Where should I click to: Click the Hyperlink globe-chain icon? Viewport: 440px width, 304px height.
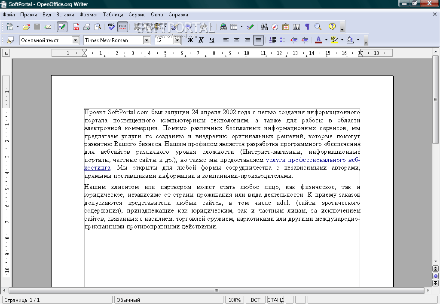tap(223, 27)
